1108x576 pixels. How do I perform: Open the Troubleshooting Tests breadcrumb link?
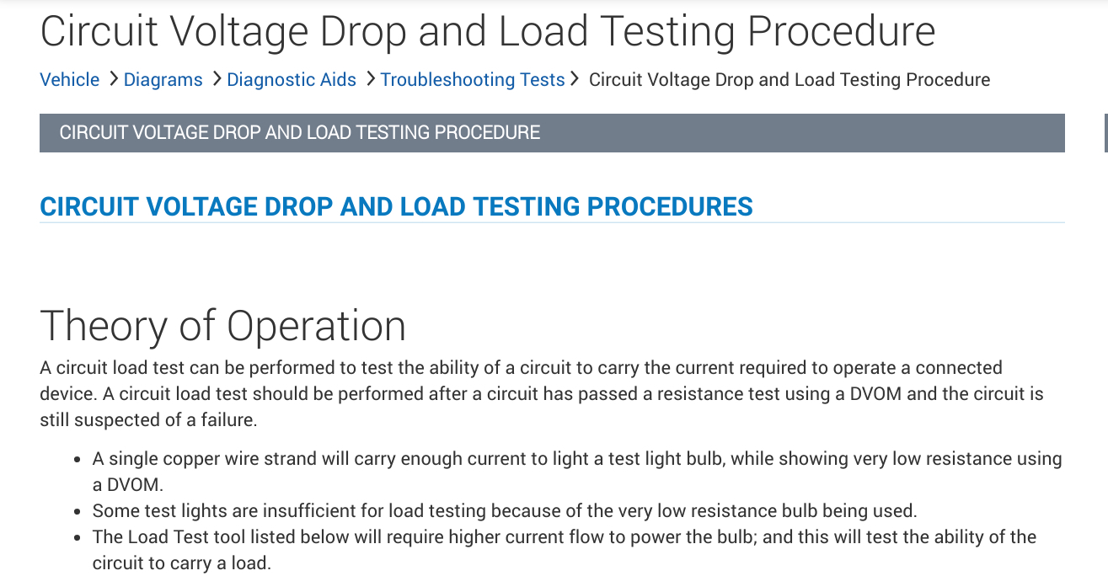point(473,80)
